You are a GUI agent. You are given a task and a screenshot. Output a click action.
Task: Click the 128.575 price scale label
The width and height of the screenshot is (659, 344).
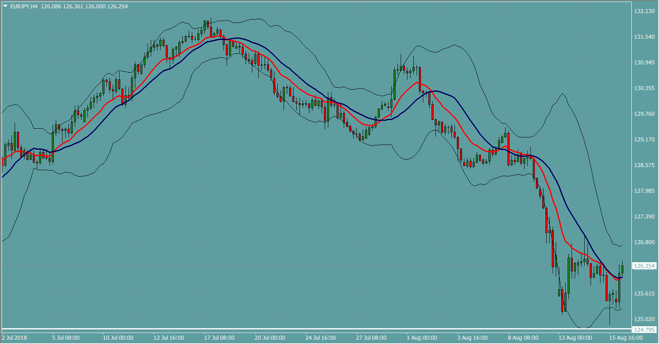[x=644, y=165]
